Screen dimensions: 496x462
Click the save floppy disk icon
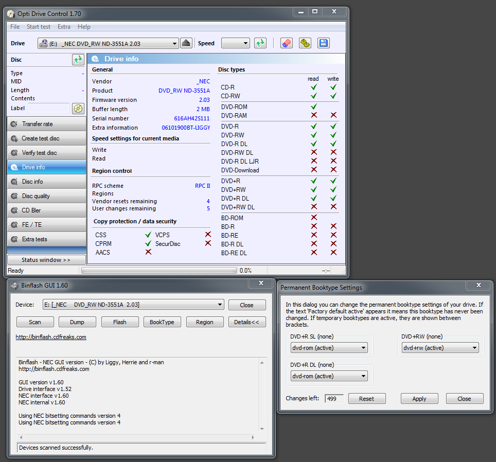click(323, 43)
